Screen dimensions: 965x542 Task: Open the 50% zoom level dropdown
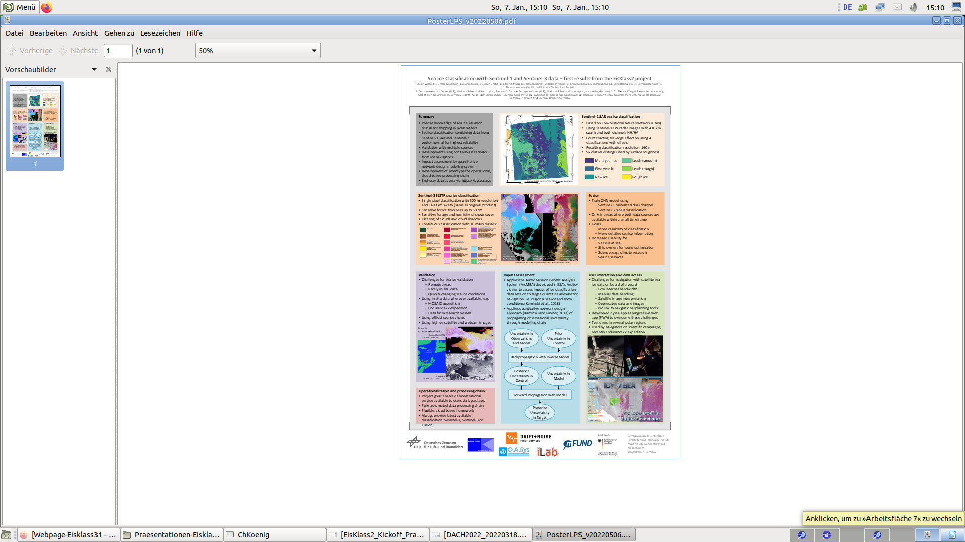[257, 51]
